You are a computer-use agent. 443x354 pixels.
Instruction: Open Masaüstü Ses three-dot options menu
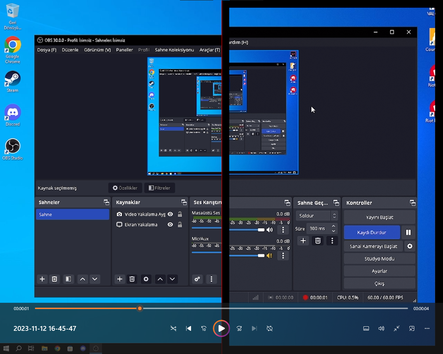click(283, 230)
